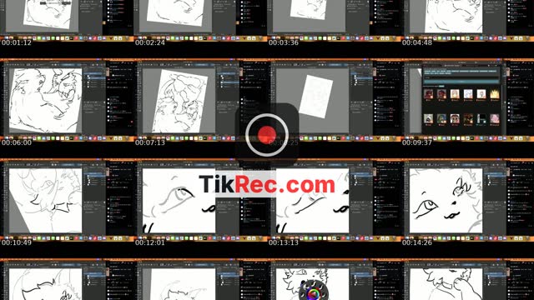The width and height of the screenshot is (534, 300).
Task: Click the 00:06:00 timestamp label
Action: point(17,142)
